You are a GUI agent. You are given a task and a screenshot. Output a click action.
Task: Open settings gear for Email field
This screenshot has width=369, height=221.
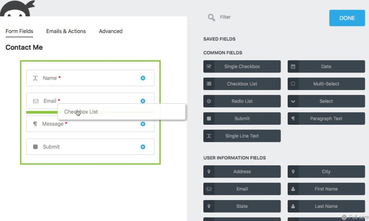143,101
